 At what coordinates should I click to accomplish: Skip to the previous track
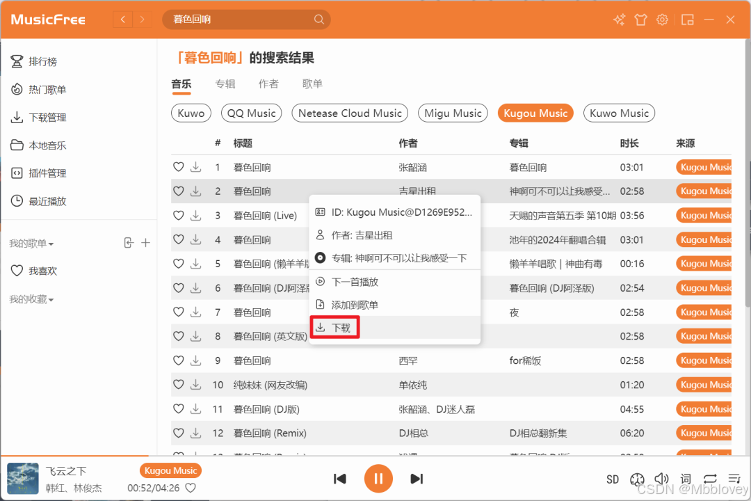339,479
